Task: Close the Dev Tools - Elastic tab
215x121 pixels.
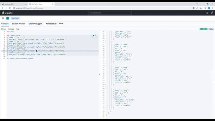Action: (53, 4)
